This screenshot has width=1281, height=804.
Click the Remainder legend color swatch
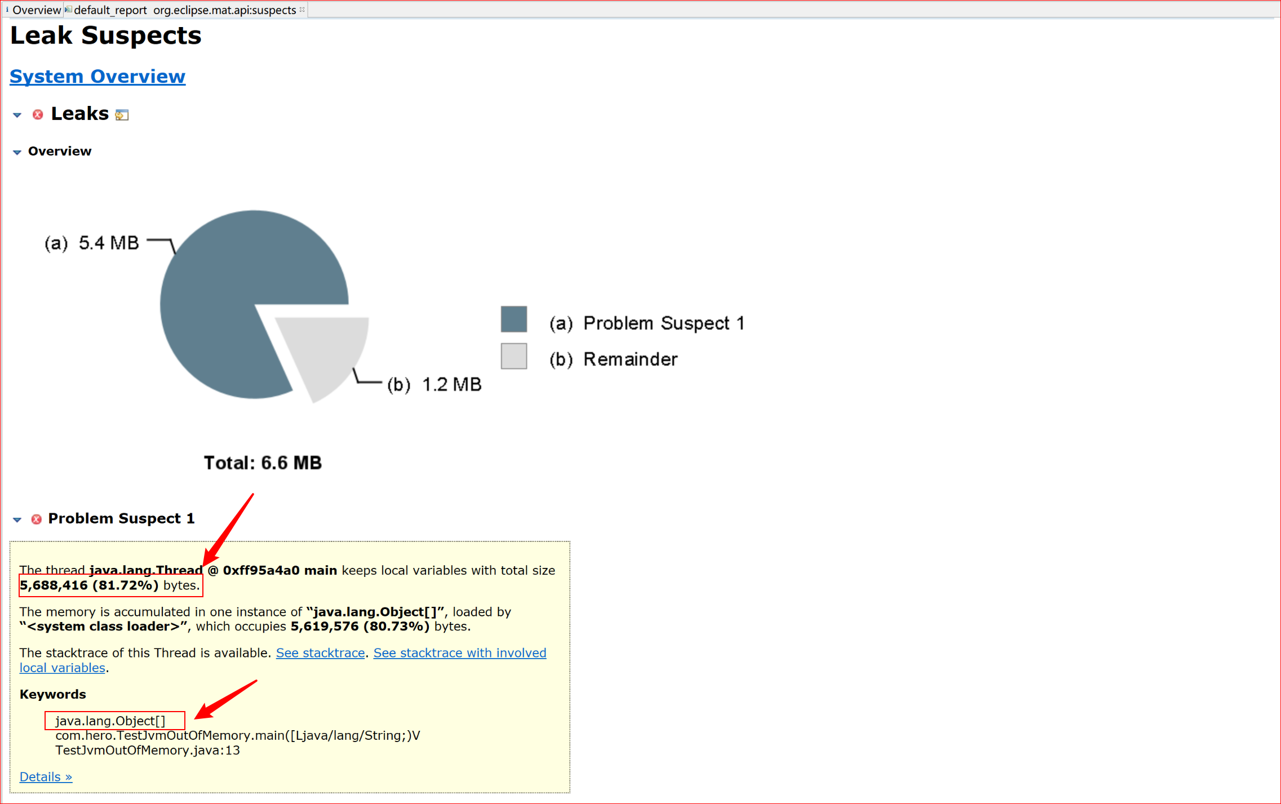coord(513,356)
